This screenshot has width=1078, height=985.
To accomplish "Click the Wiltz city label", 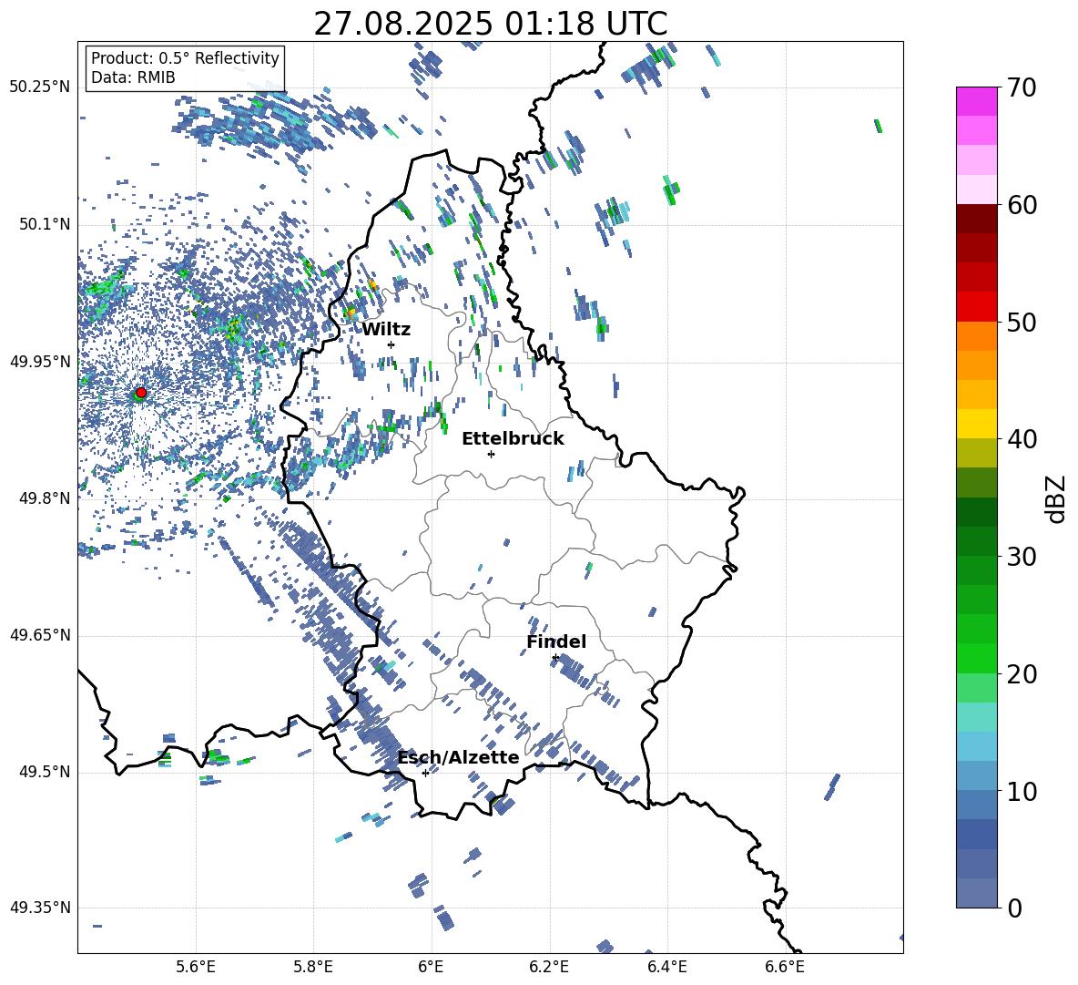I will point(386,330).
